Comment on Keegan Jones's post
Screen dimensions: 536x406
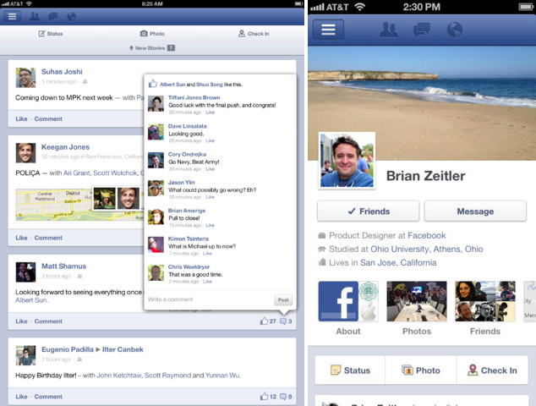(x=48, y=238)
